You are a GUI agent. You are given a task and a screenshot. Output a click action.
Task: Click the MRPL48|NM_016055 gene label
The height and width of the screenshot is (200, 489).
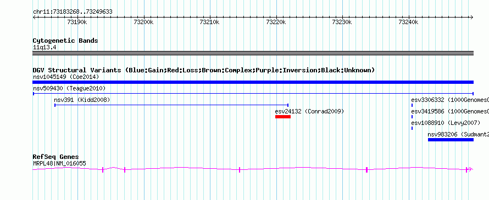coord(59,164)
